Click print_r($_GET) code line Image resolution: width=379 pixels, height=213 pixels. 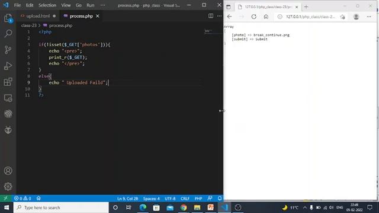[x=68, y=57]
